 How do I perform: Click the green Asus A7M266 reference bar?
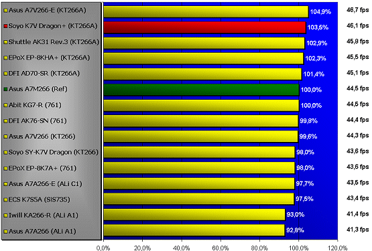coord(202,90)
